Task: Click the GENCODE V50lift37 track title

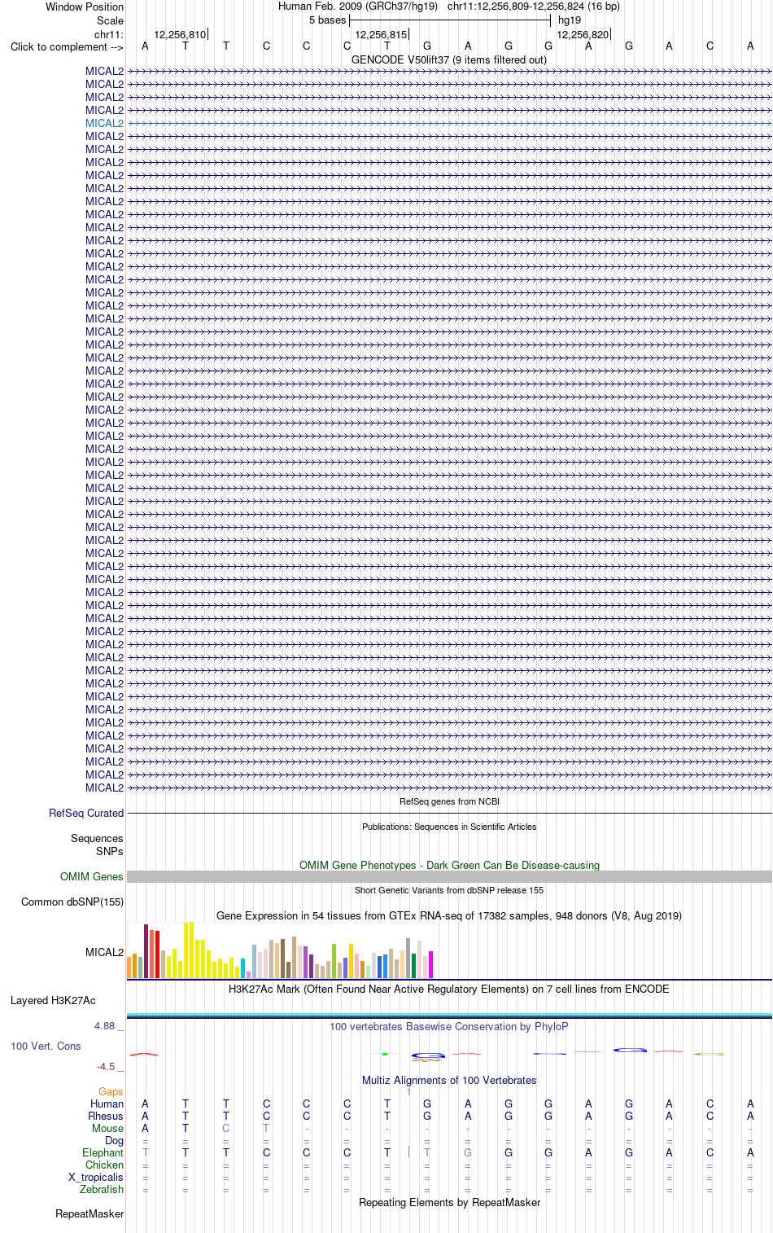Action: (449, 59)
